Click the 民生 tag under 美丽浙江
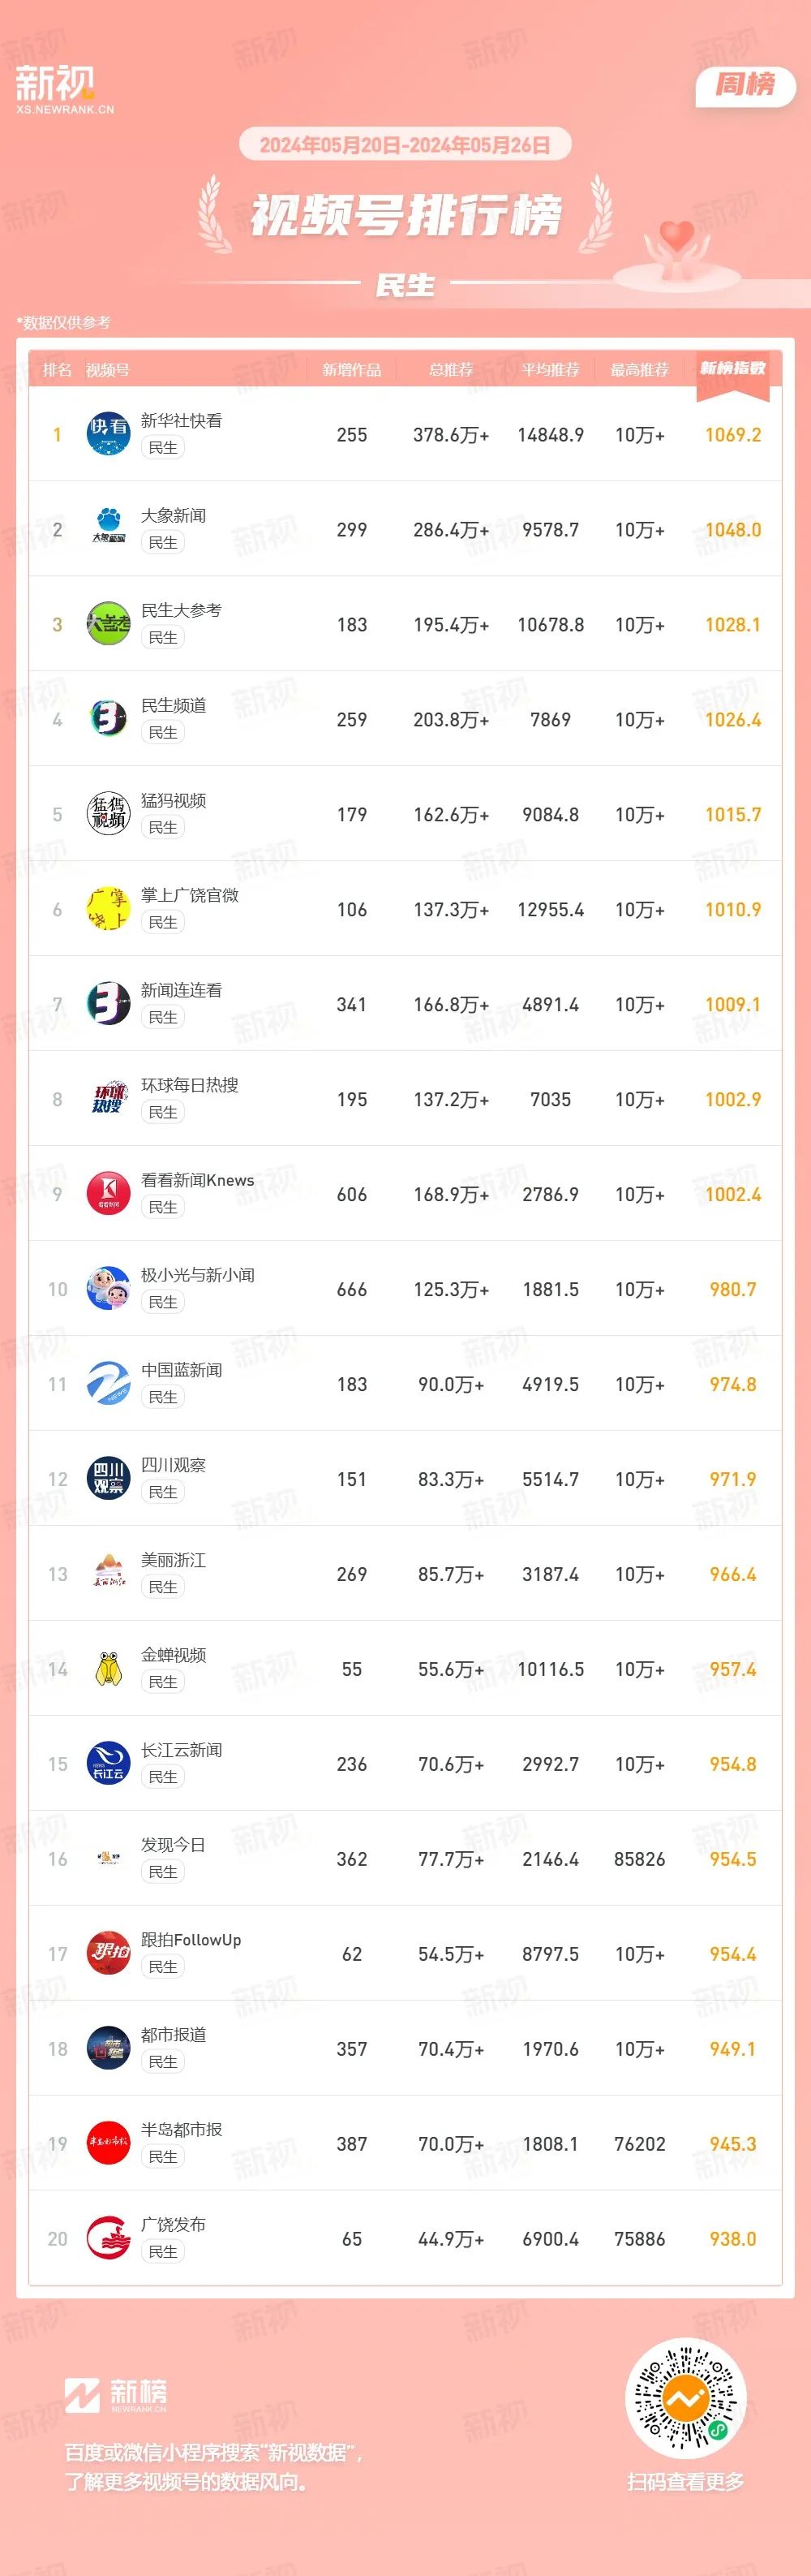 point(163,1587)
